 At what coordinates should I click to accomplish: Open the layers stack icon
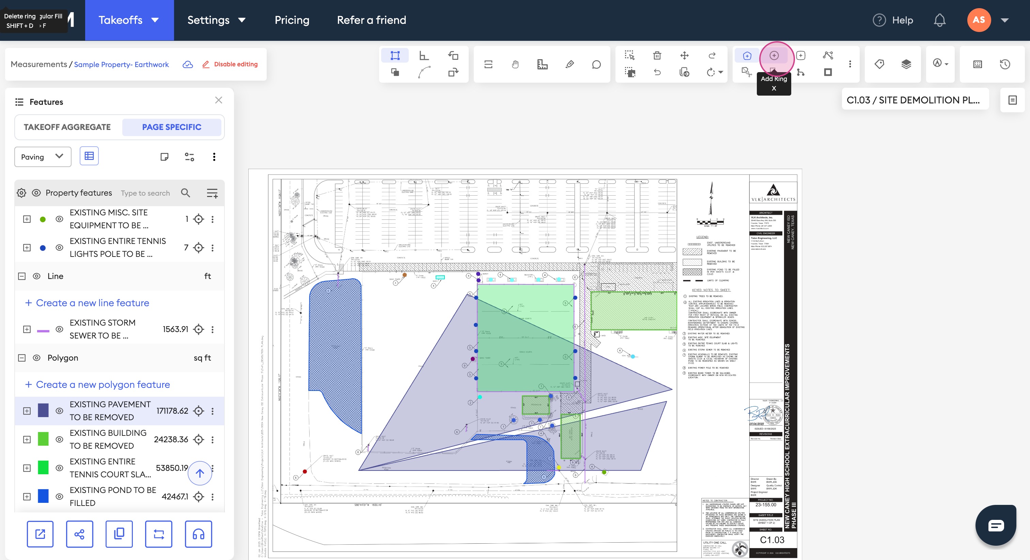[x=906, y=64]
